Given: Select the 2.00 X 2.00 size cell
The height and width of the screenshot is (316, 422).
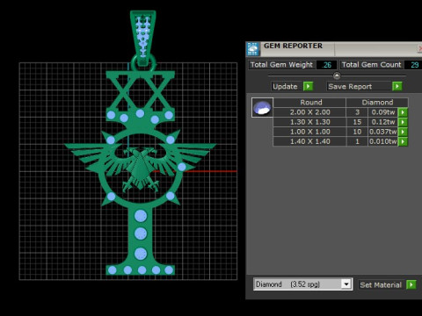Looking at the screenshot, I should pos(309,112).
